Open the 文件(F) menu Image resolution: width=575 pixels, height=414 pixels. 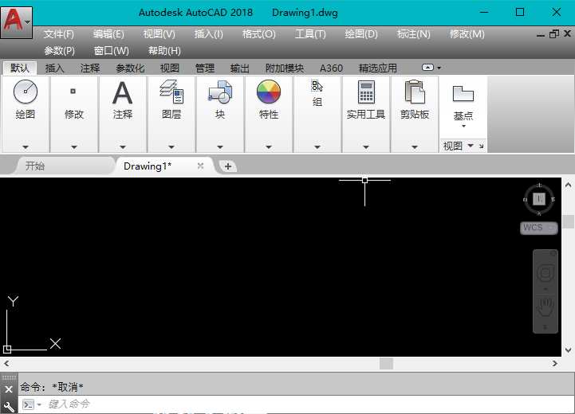pyautogui.click(x=59, y=34)
